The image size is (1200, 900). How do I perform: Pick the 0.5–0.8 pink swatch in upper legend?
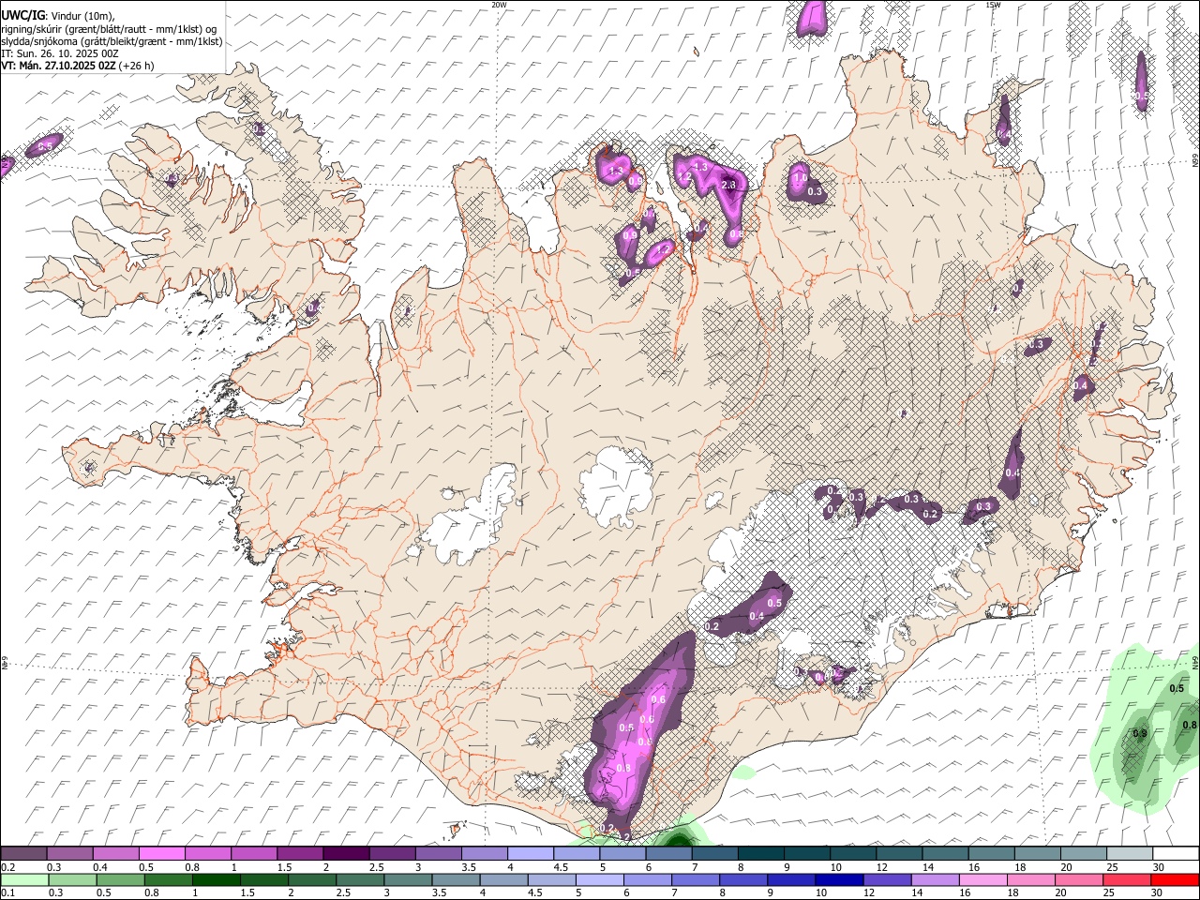click(161, 854)
